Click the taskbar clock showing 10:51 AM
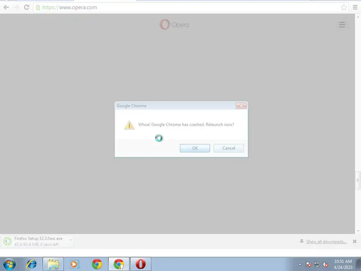This screenshot has height=271, width=361. [343, 264]
